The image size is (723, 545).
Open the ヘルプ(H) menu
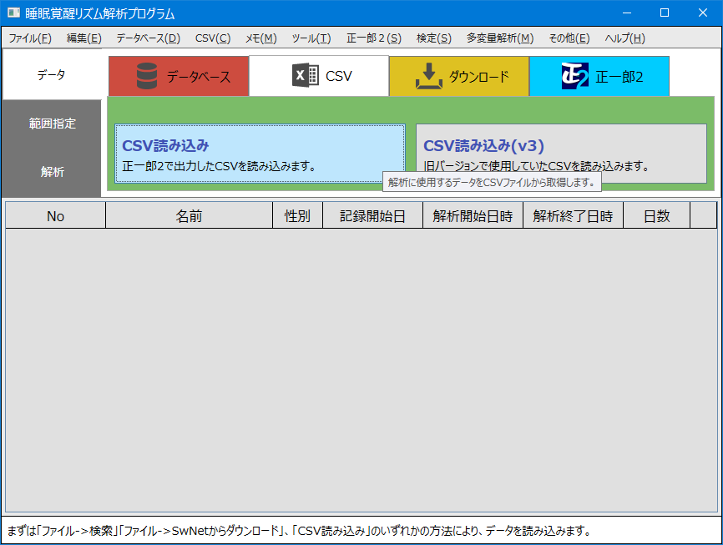click(624, 38)
